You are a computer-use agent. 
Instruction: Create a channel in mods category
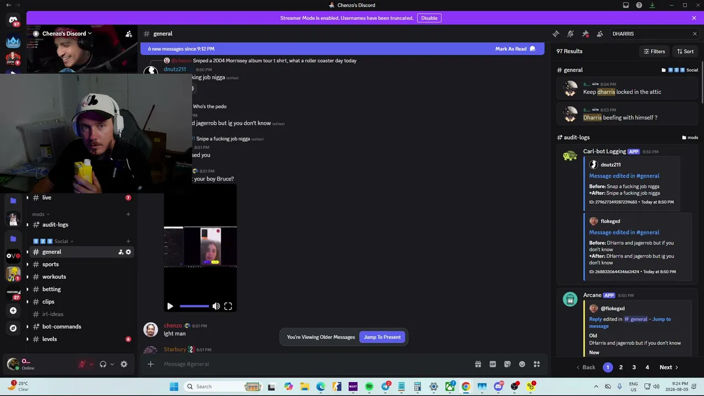tap(128, 214)
